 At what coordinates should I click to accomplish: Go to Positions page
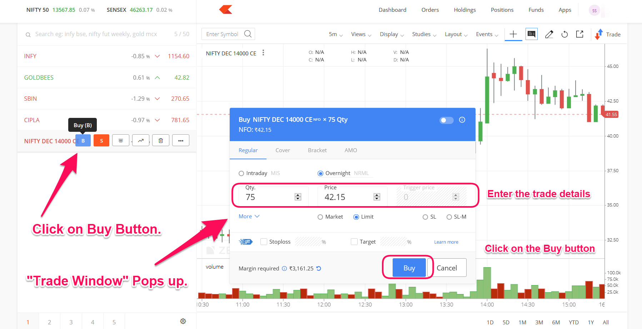coord(502,10)
